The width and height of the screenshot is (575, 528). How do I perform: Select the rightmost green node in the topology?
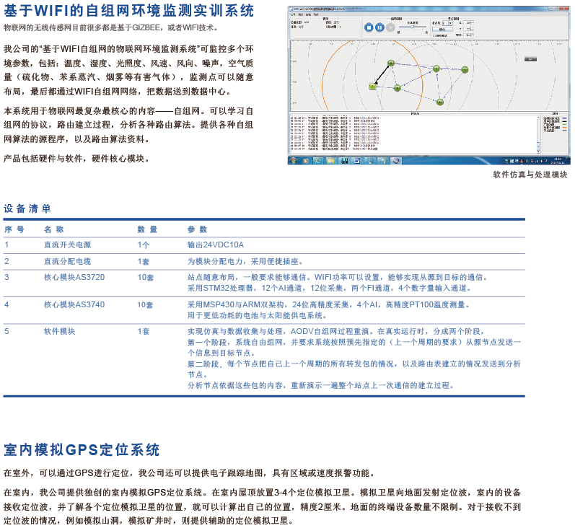click(465, 70)
